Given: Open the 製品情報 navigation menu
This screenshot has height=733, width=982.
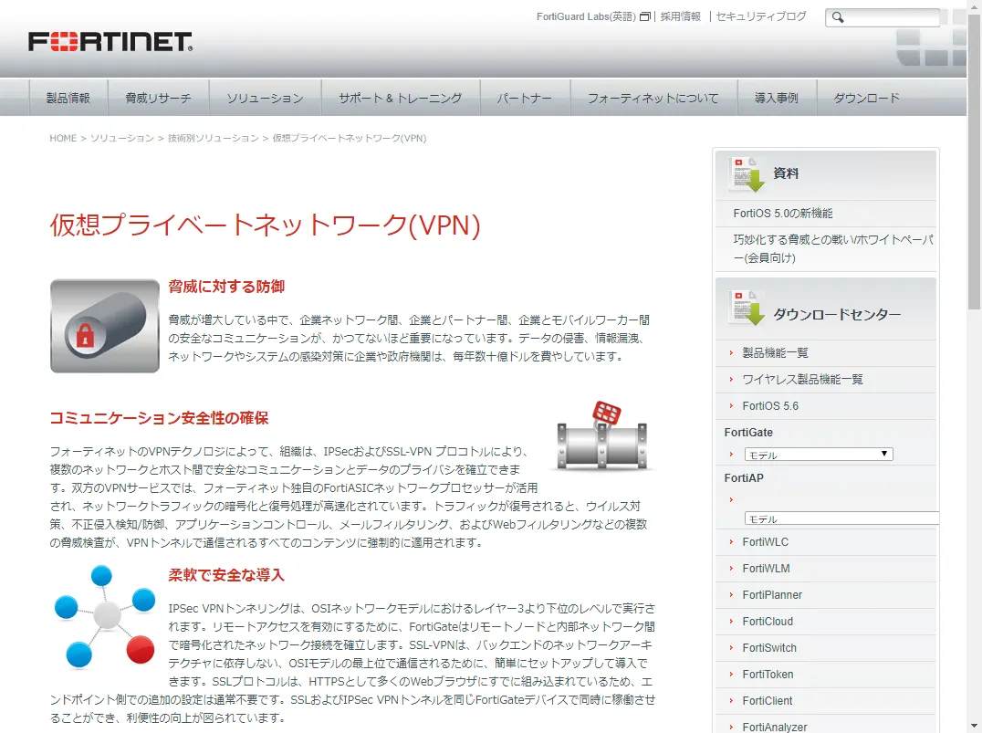Looking at the screenshot, I should coord(68,98).
